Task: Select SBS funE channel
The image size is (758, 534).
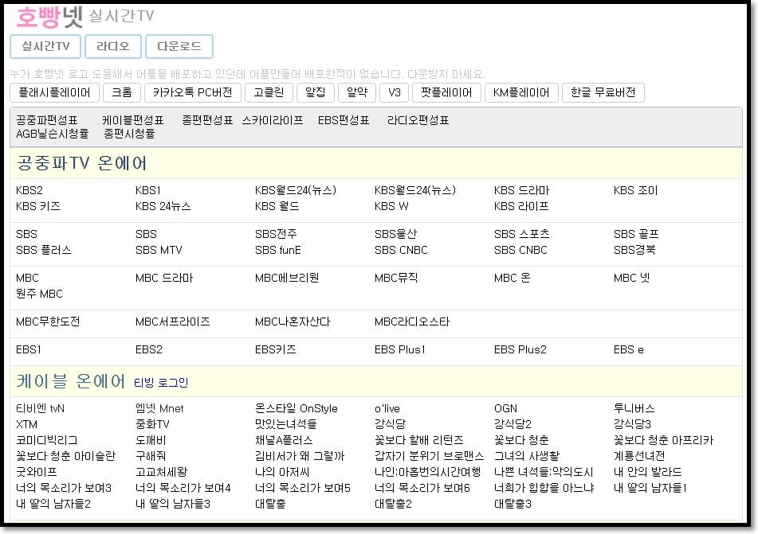Action: tap(278, 250)
